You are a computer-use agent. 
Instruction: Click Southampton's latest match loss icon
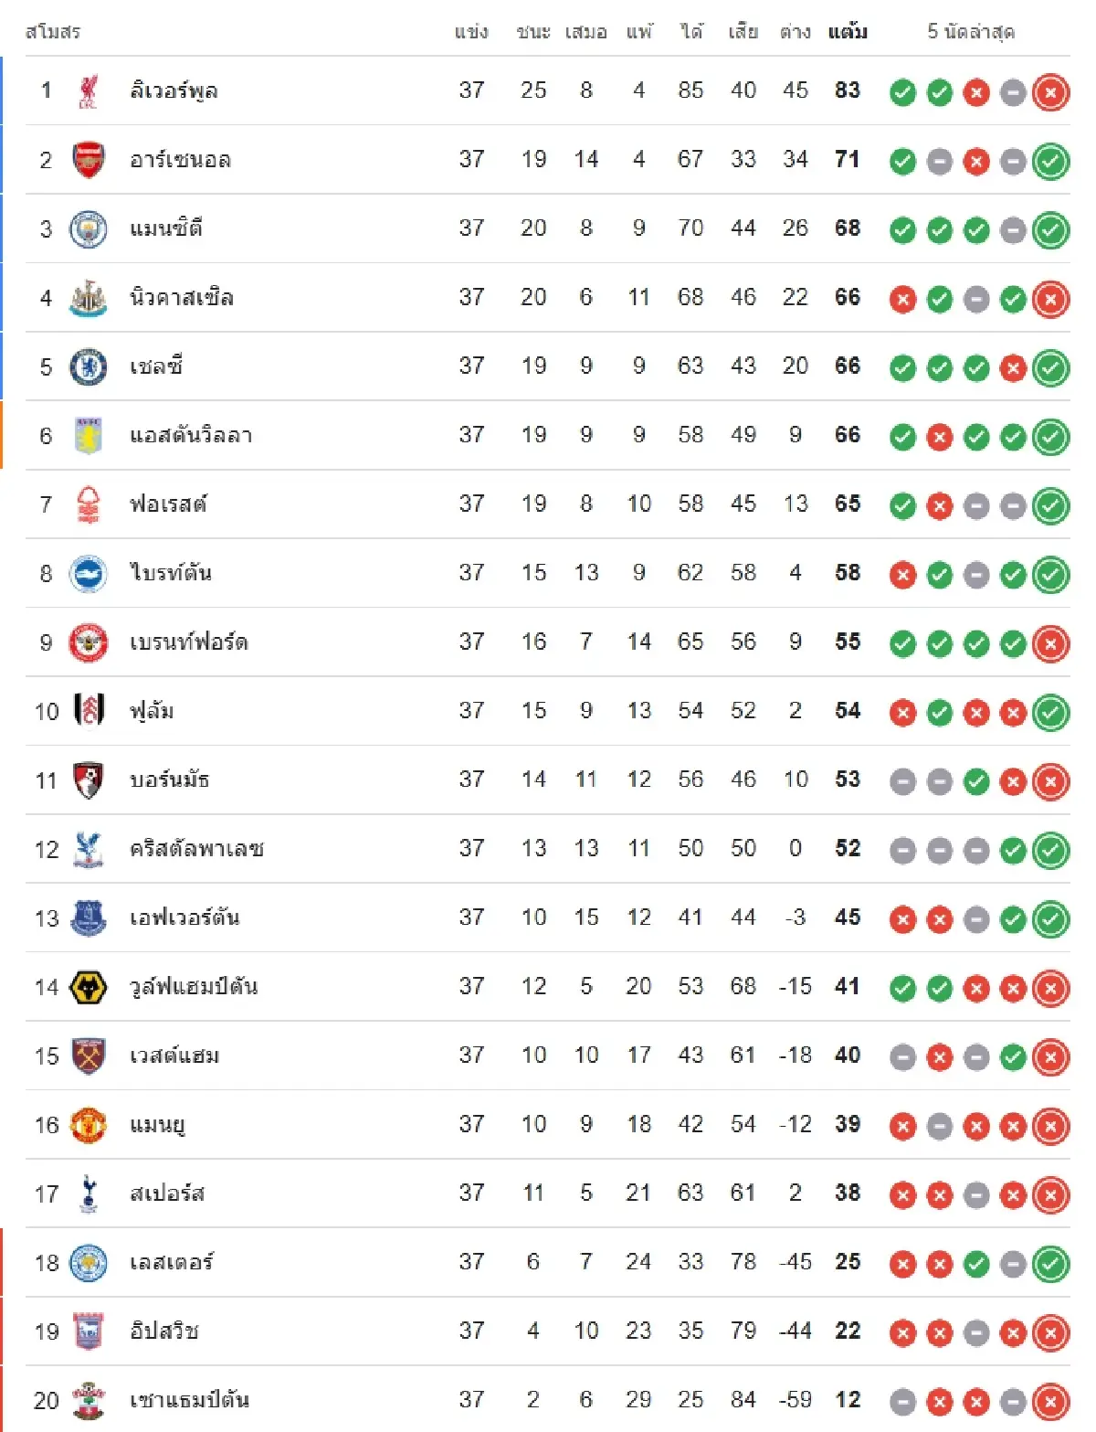1050,1401
